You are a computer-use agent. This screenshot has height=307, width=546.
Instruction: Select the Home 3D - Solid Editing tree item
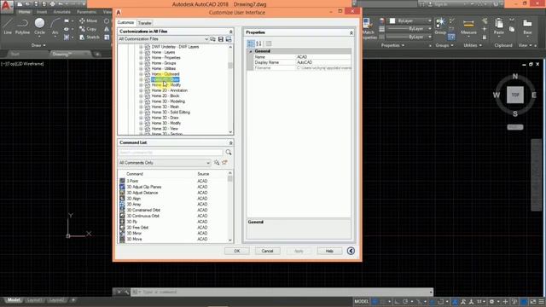coord(171,113)
